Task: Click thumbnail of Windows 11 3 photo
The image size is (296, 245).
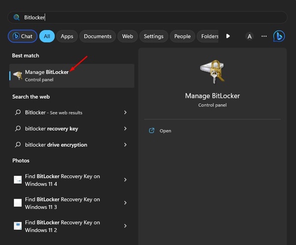Action: coord(18,203)
